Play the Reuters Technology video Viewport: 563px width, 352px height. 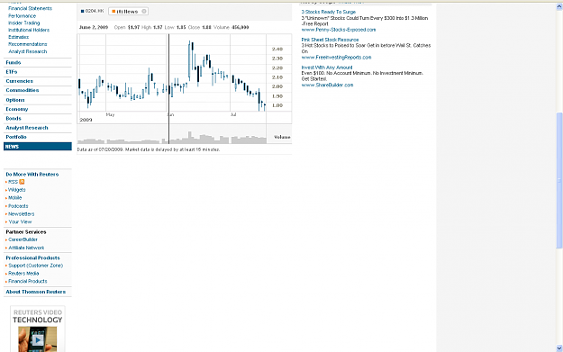tap(38, 339)
